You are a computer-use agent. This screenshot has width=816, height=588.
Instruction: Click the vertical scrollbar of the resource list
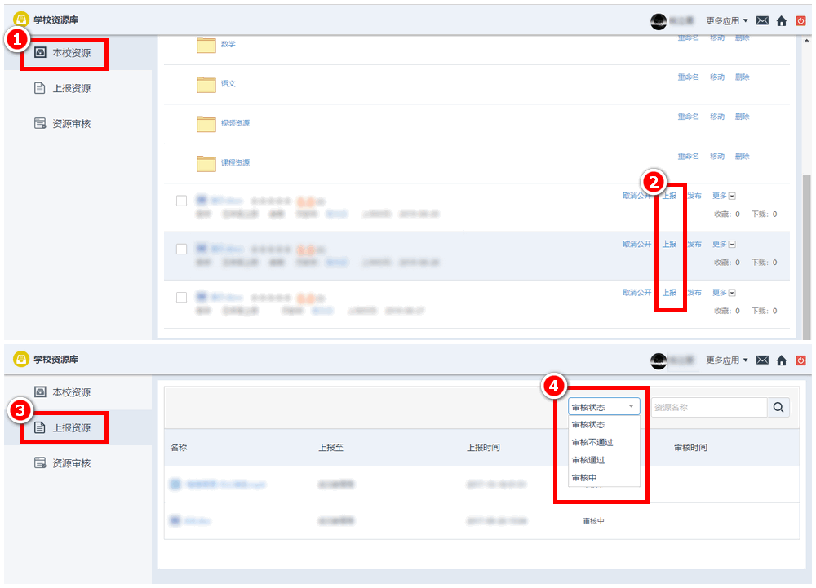point(807,245)
